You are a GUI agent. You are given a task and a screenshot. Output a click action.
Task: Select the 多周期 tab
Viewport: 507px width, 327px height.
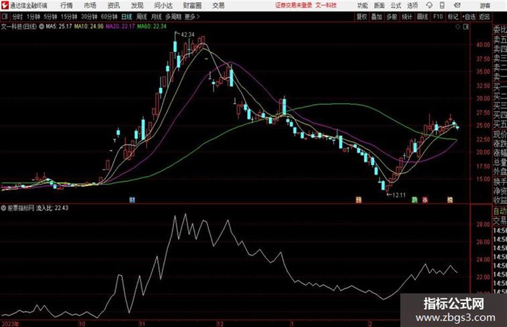[x=173, y=17]
